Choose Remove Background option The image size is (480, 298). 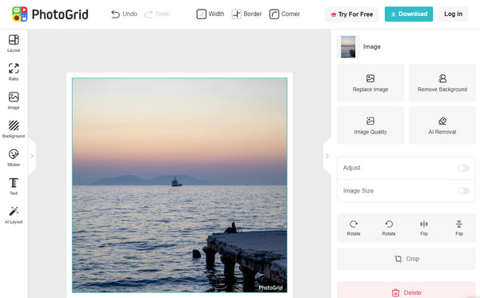coord(442,83)
